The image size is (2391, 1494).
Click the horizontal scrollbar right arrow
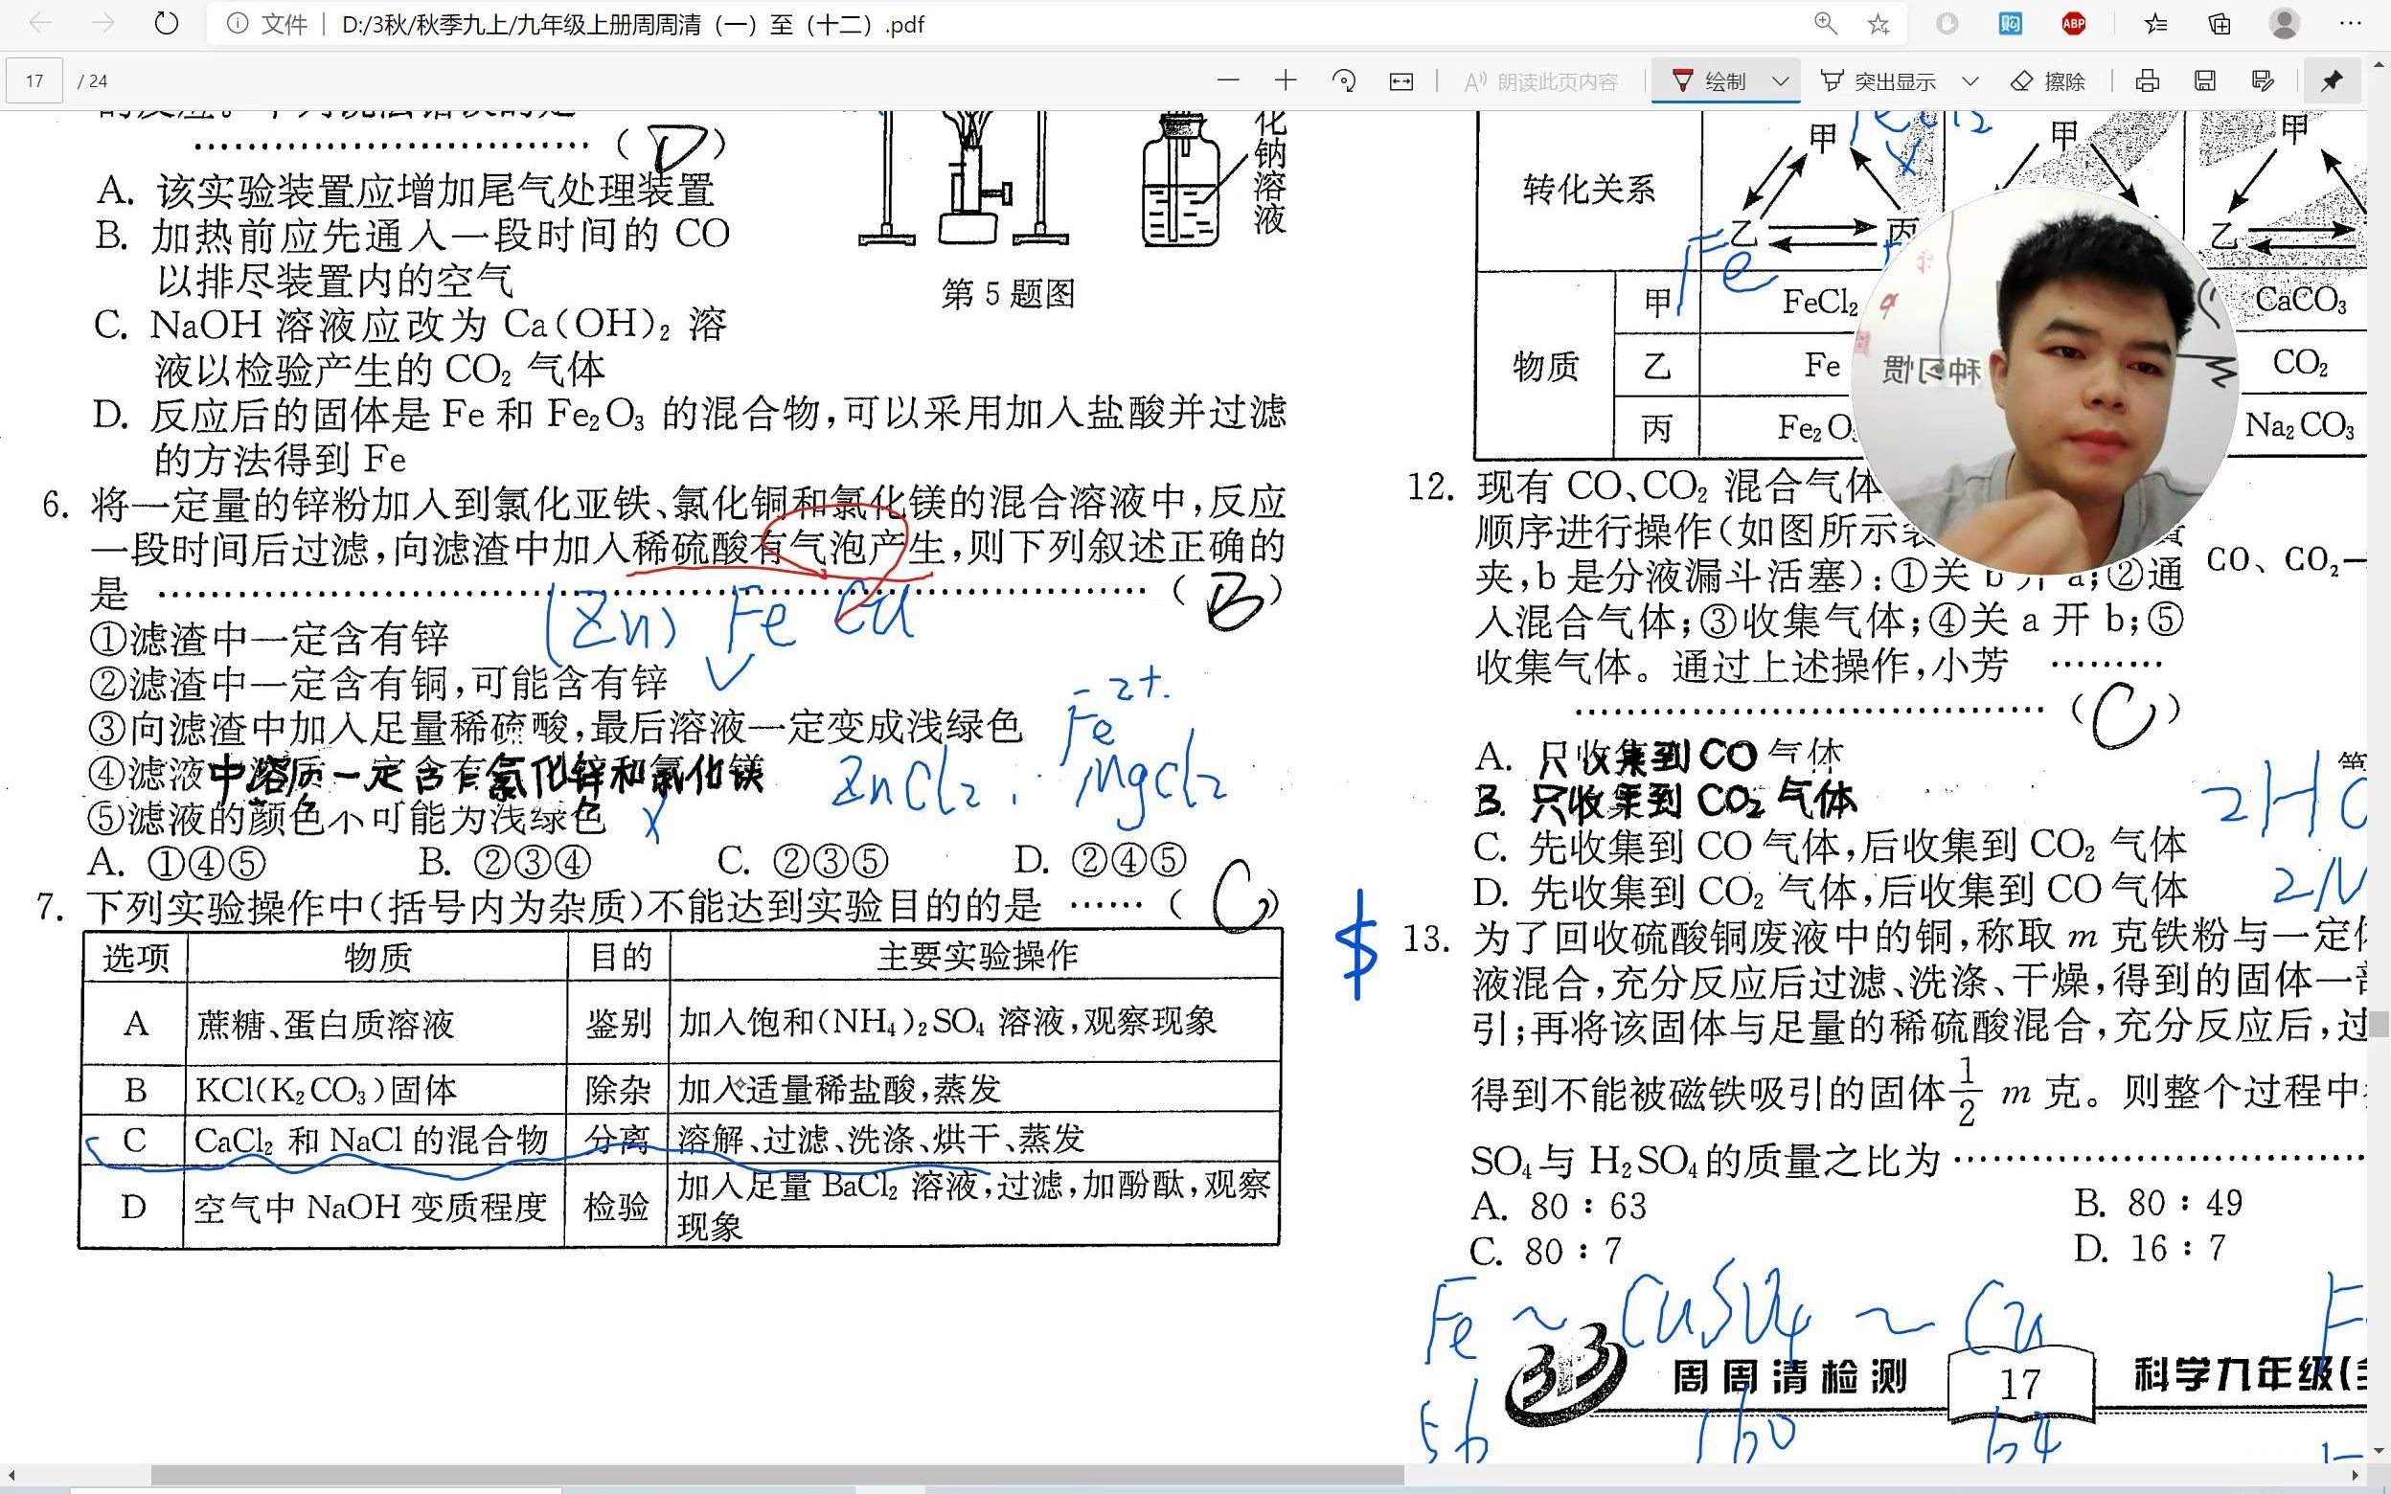tap(2357, 1475)
